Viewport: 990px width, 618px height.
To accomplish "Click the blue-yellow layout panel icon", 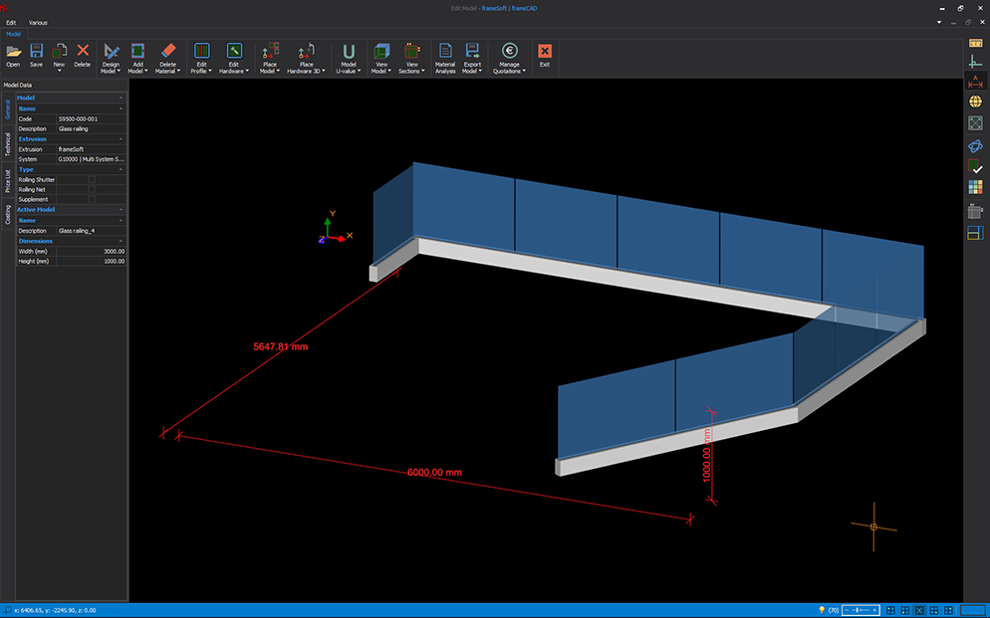I will click(975, 233).
